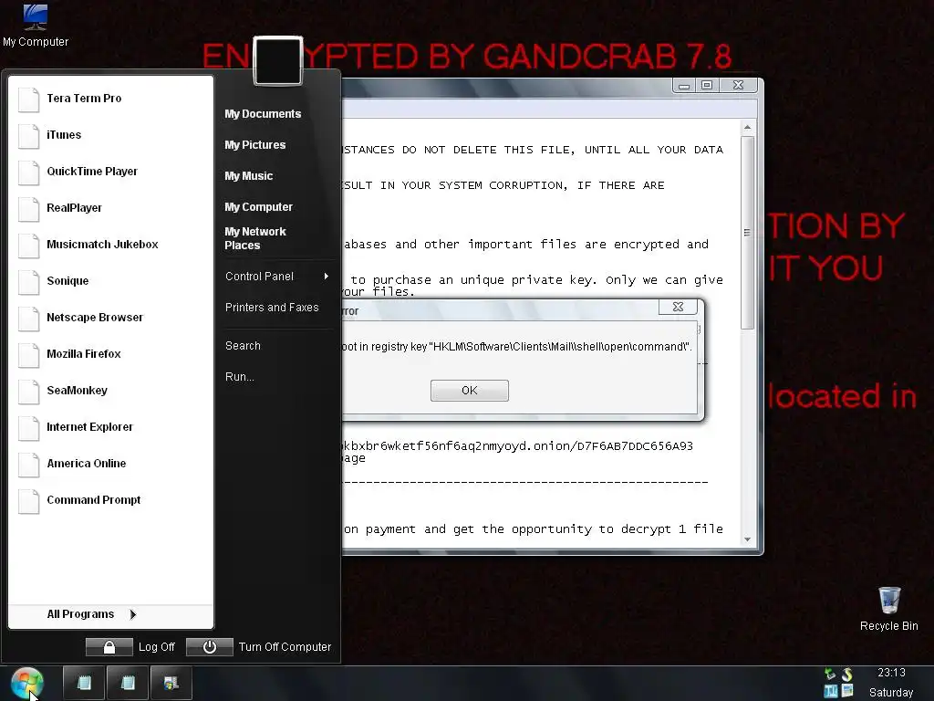The image size is (934, 701).
Task: Click the bottom-left blue tray icon
Action: pos(830,692)
